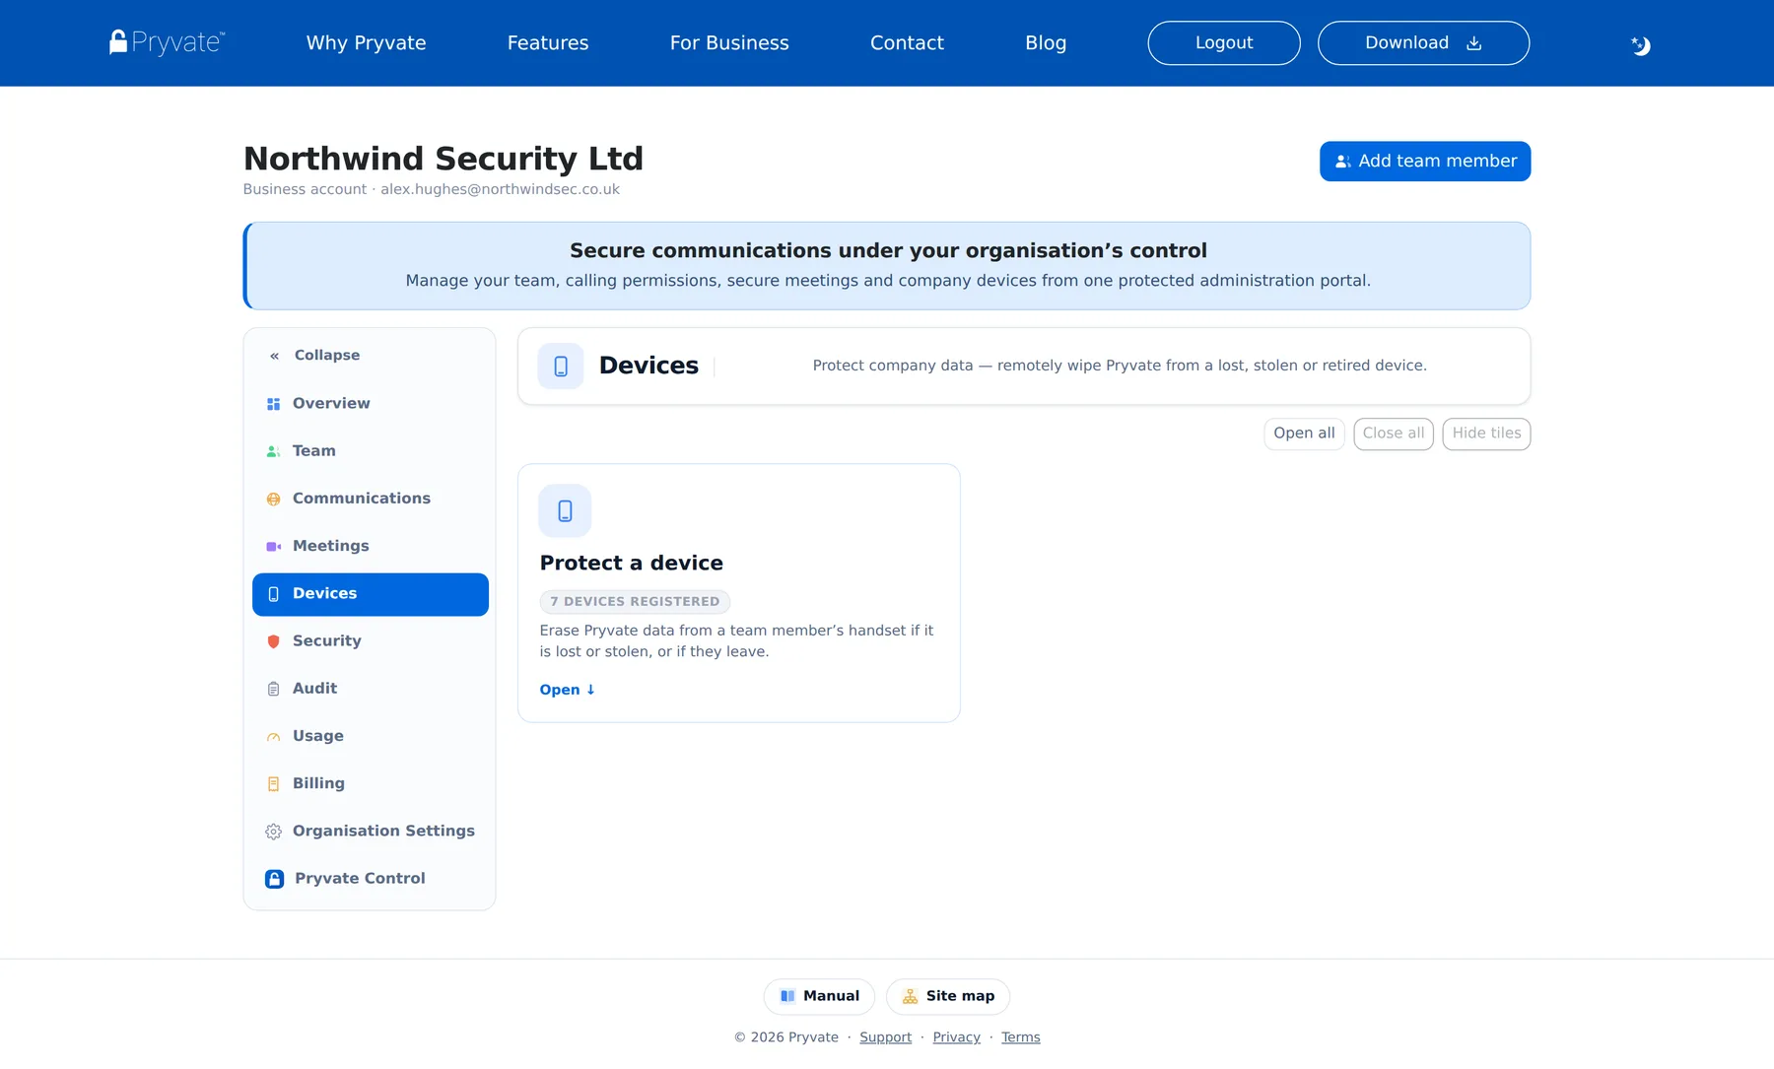
Task: Open the Site map from the footer
Action: pos(948,996)
